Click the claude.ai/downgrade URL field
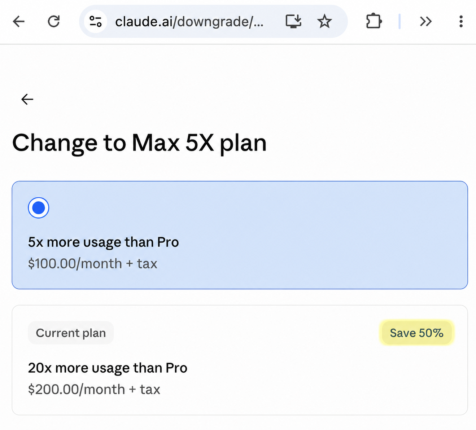Viewport: 476px width, 430px height. [x=189, y=22]
